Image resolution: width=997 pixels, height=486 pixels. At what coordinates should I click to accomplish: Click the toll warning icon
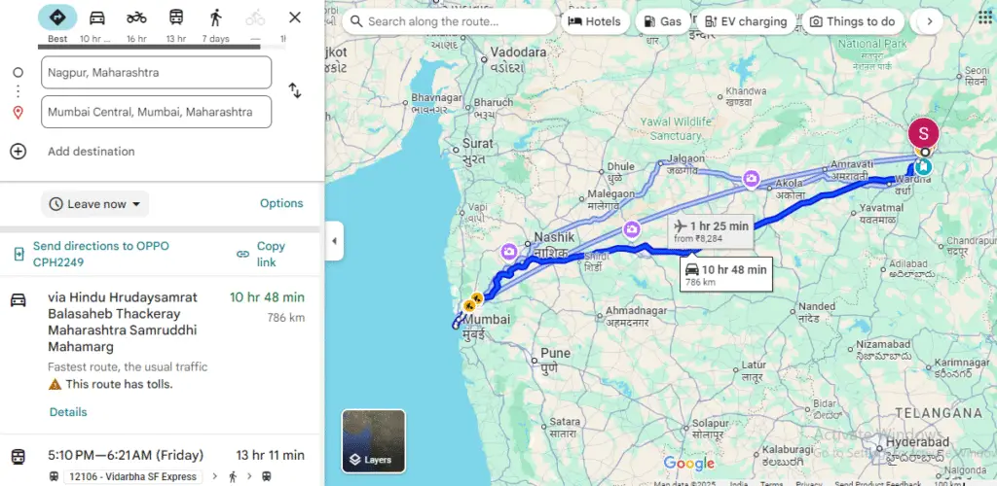pyautogui.click(x=55, y=384)
